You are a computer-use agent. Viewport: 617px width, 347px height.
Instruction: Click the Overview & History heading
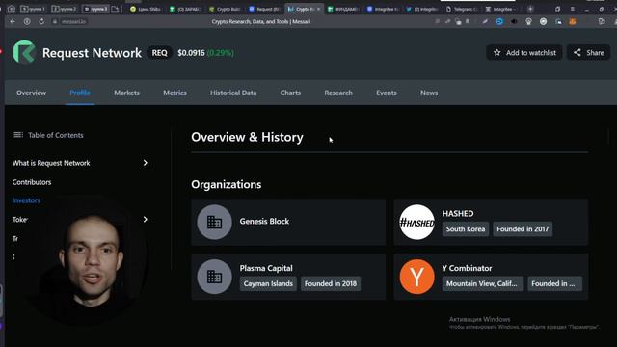tap(247, 137)
